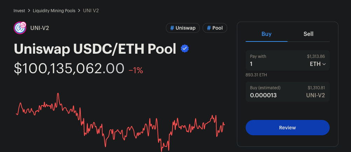The height and width of the screenshot is (152, 351).
Task: Navigate to Liquidity Mining Pools breadcrumb
Action: (54, 11)
